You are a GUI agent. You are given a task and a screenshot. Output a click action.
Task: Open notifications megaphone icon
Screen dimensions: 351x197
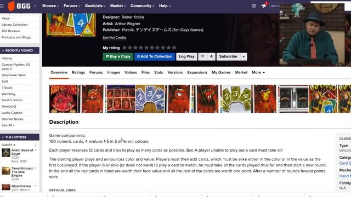click(x=264, y=6)
